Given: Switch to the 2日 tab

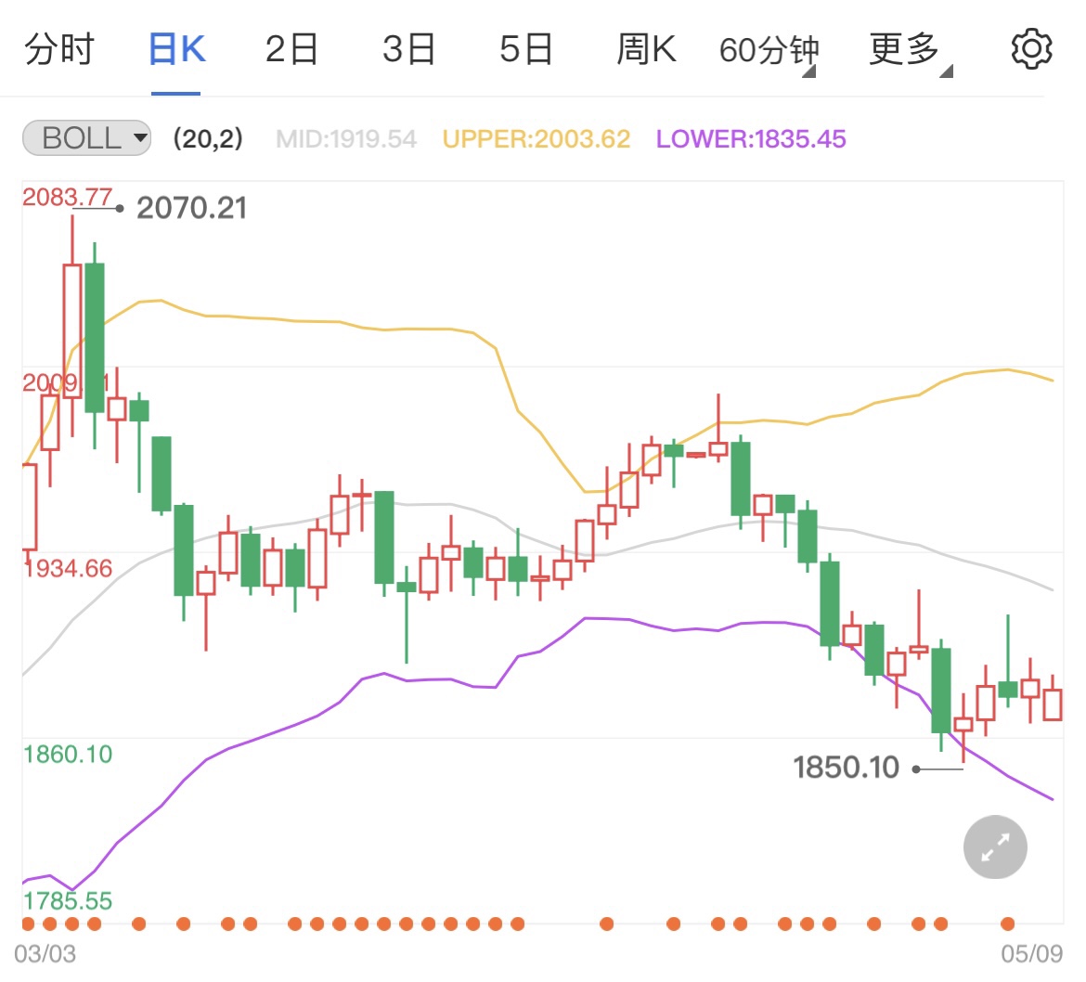Looking at the screenshot, I should pos(291,50).
